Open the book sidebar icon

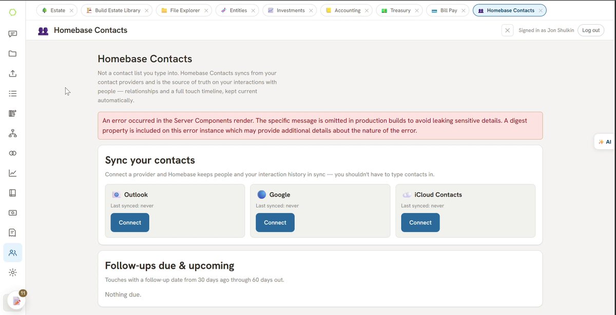coord(13,193)
